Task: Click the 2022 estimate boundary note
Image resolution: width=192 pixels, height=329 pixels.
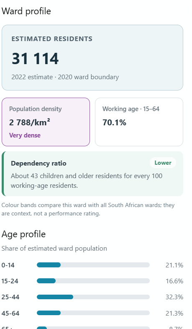Action: pyautogui.click(x=65, y=77)
